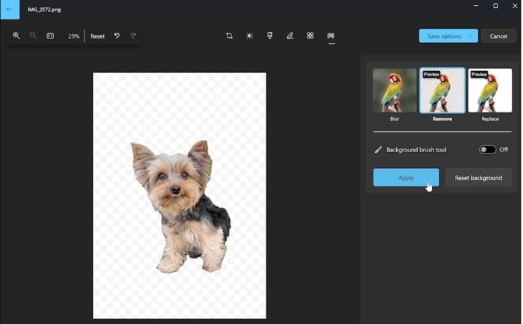Click the dog image on canvas
Screen dimensions: 523x324
point(182,206)
